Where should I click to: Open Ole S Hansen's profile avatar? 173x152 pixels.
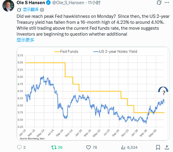click(8, 6)
